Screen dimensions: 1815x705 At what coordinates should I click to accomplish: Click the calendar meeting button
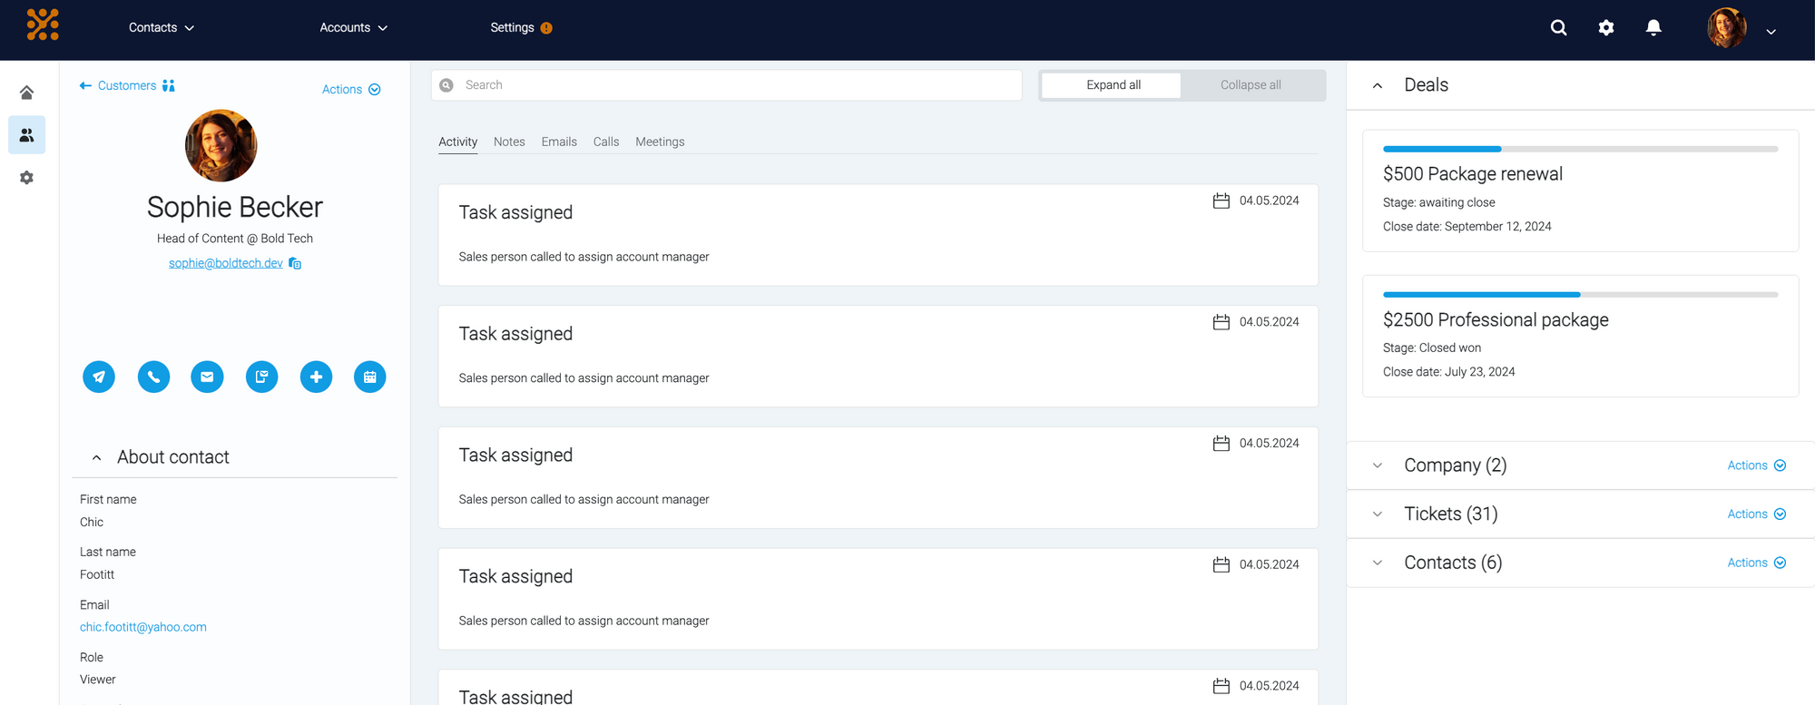[369, 377]
